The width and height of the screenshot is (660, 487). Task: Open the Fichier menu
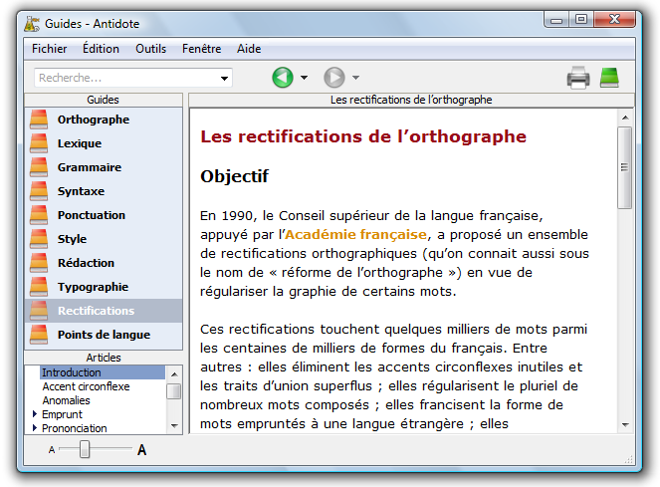[x=49, y=49]
